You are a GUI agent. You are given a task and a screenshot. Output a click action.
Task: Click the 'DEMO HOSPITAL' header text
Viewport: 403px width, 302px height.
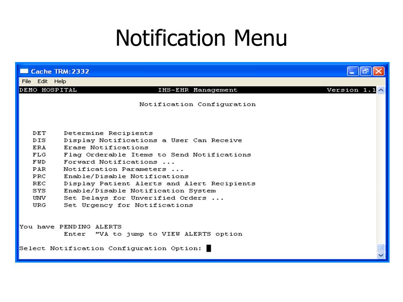(x=48, y=90)
